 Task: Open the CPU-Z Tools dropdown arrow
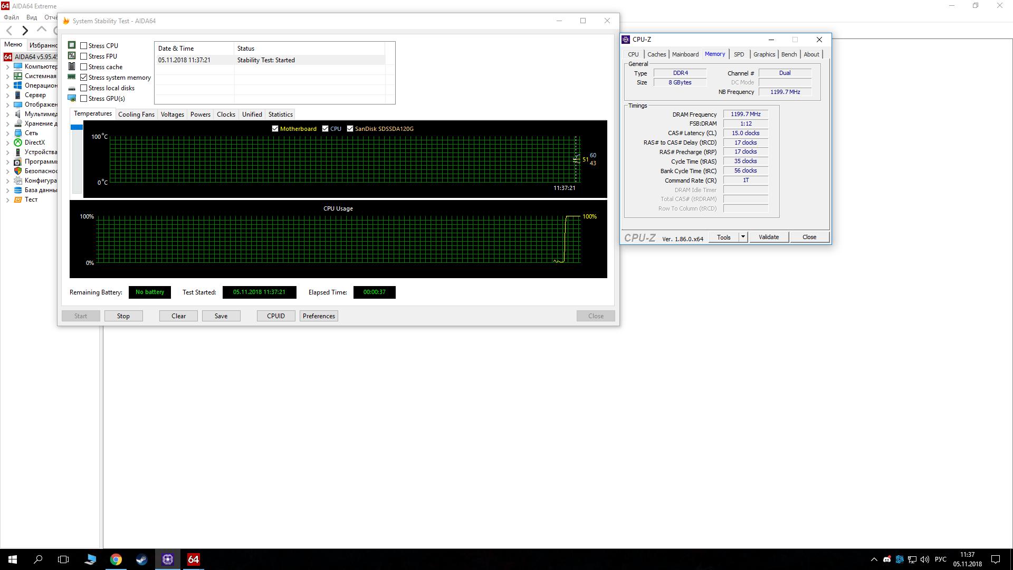pos(743,237)
